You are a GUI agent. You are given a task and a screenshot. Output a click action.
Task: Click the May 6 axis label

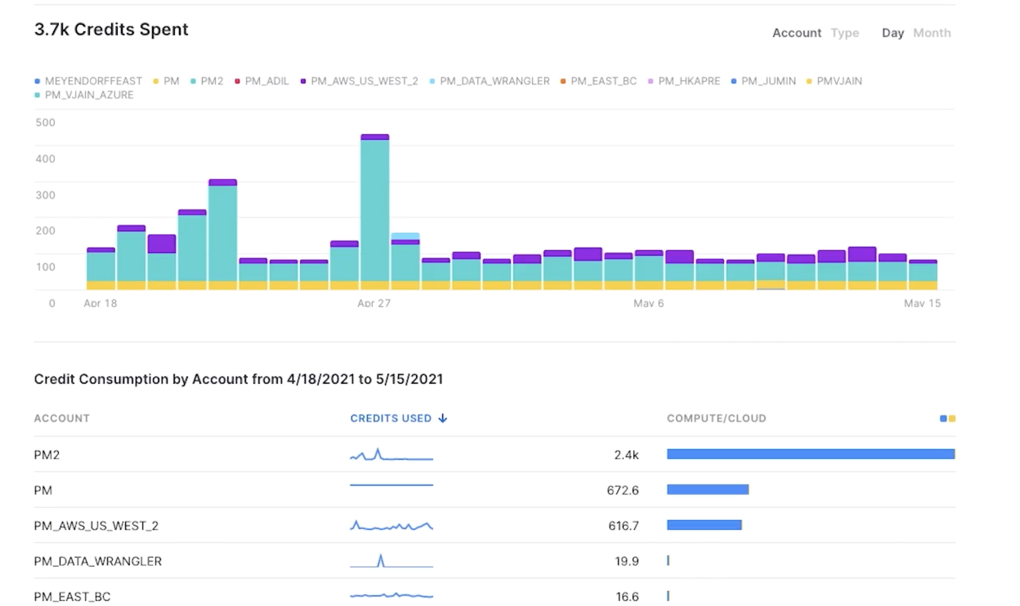(648, 304)
